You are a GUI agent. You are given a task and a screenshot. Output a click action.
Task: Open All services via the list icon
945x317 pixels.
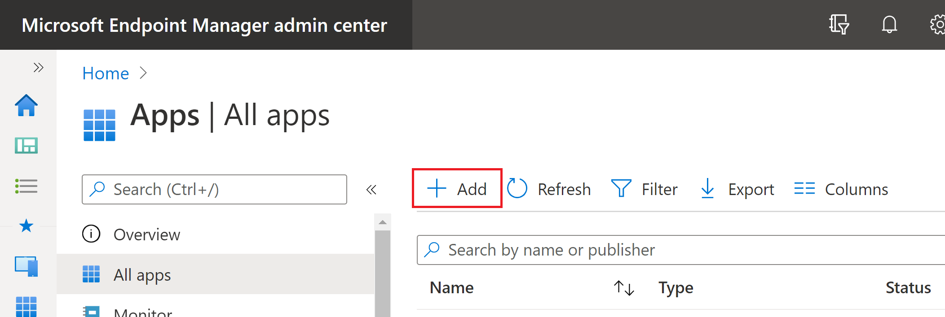[x=27, y=187]
